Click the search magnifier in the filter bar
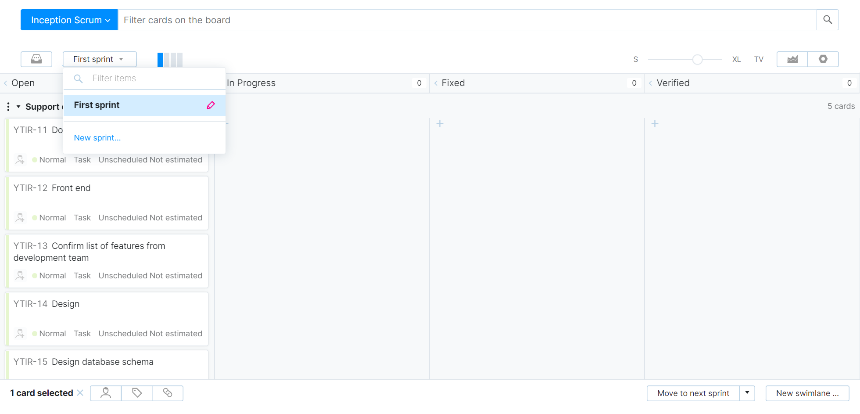Image resolution: width=860 pixels, height=414 pixels. [828, 20]
